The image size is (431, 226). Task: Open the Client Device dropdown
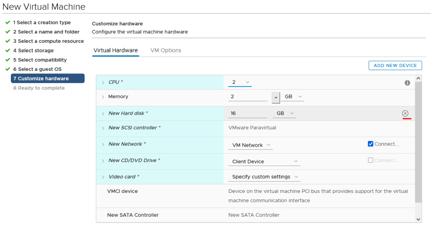264,161
